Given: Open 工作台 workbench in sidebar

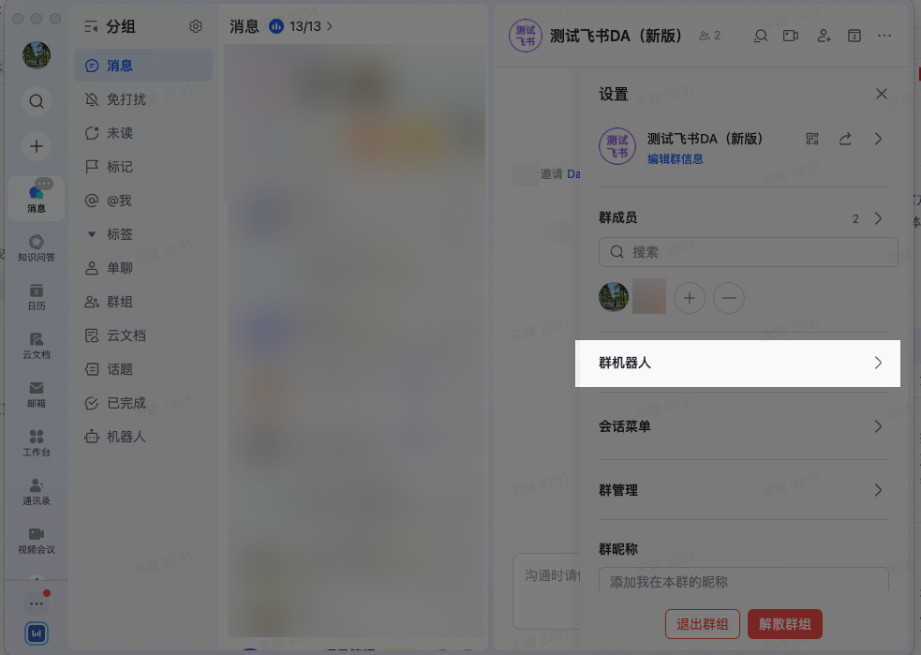Looking at the screenshot, I should (x=37, y=443).
